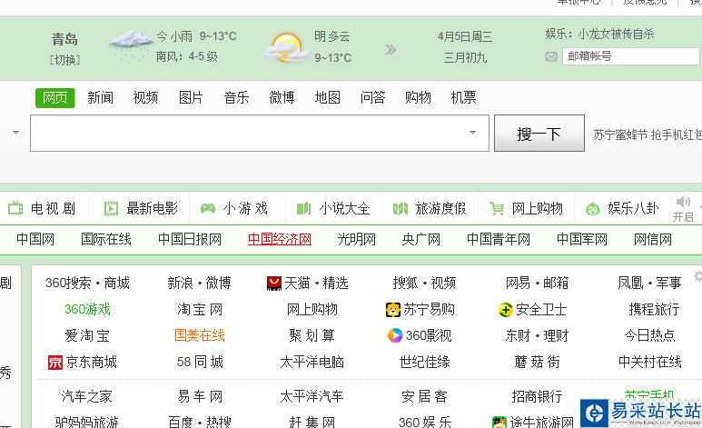
Task: Switch to 新闻 search tab
Action: [x=100, y=98]
